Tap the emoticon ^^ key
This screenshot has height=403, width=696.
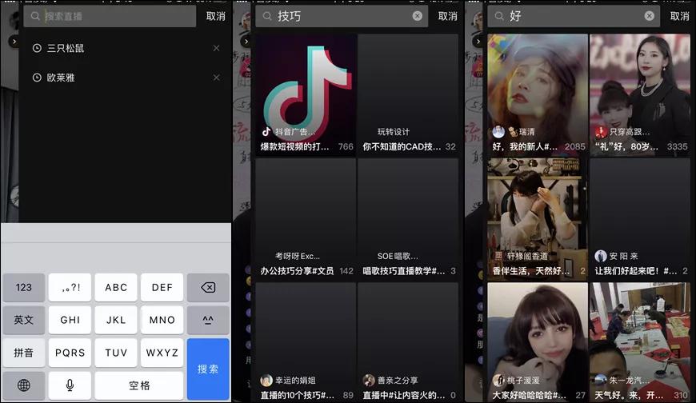[208, 320]
